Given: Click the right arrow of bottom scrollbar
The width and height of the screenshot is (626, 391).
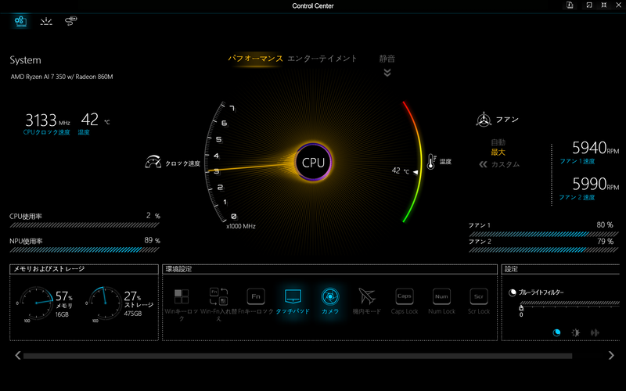Looking at the screenshot, I should [x=611, y=355].
